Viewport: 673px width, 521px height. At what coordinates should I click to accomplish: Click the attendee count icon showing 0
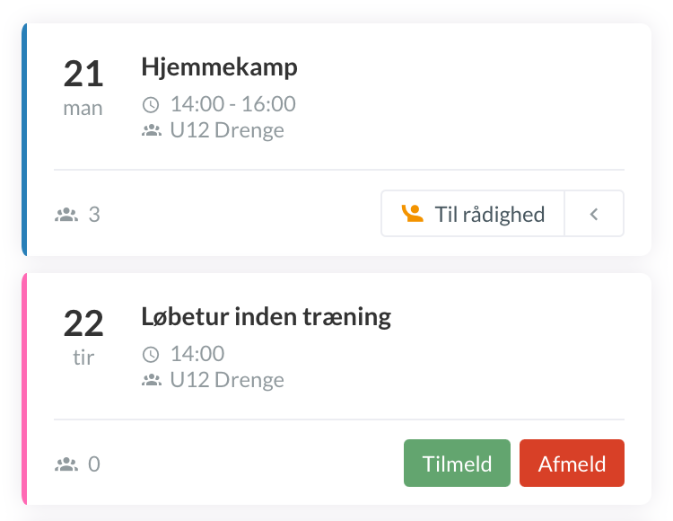tap(66, 464)
